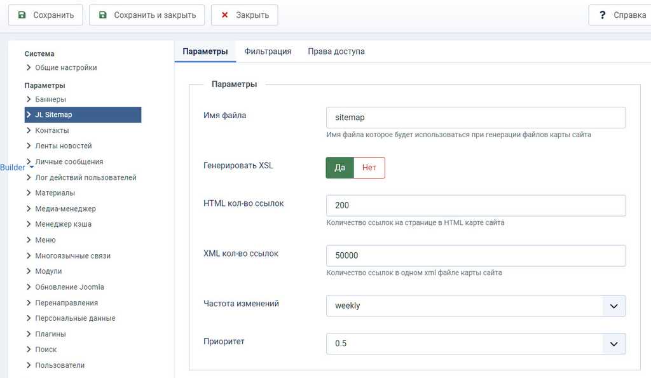Click the Builder dropdown link

pos(16,168)
